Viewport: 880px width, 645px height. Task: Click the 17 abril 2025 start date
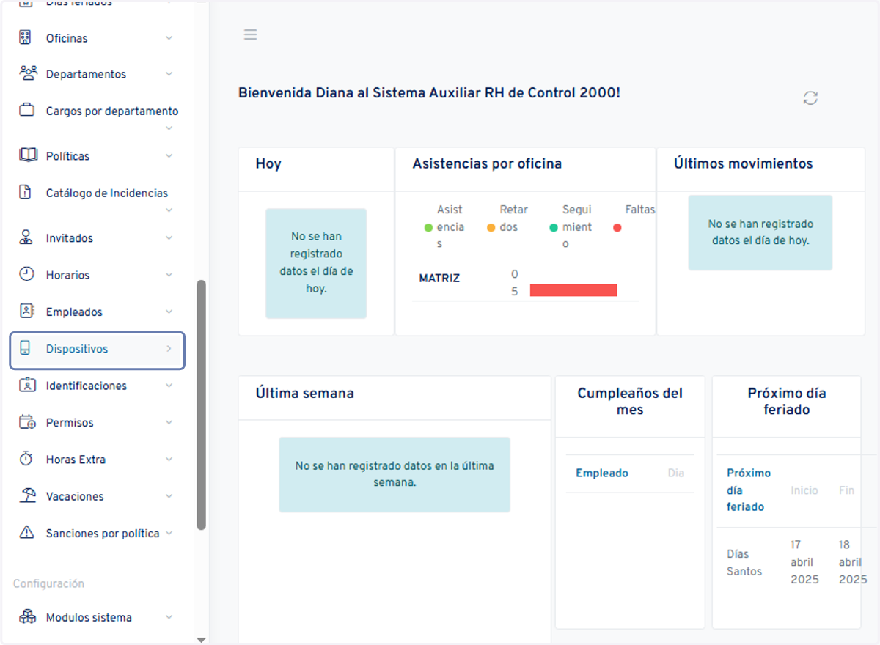click(804, 562)
